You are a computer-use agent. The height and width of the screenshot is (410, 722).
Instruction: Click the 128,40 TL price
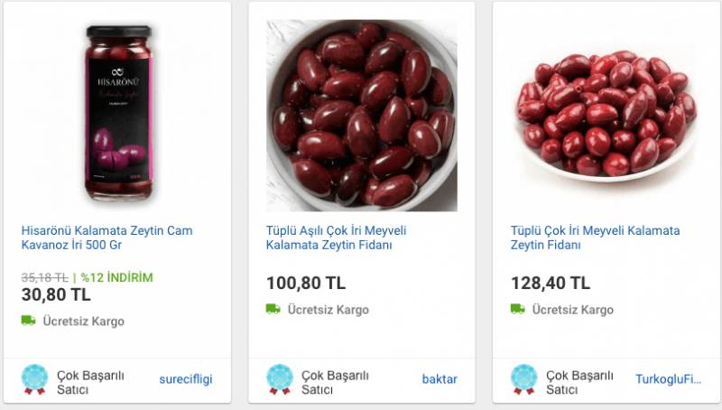pyautogui.click(x=550, y=284)
